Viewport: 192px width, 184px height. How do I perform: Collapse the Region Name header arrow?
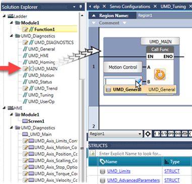(94, 16)
